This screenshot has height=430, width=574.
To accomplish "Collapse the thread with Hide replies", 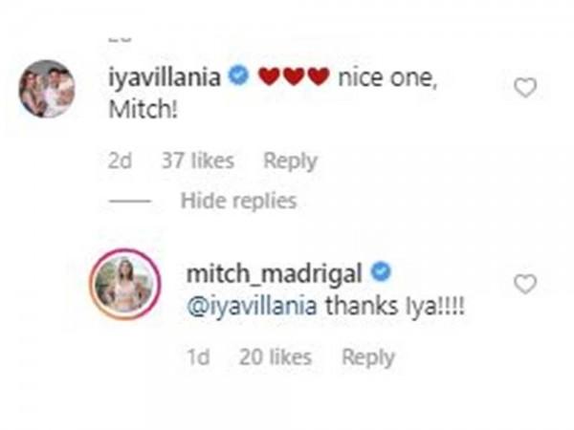I will point(238,201).
